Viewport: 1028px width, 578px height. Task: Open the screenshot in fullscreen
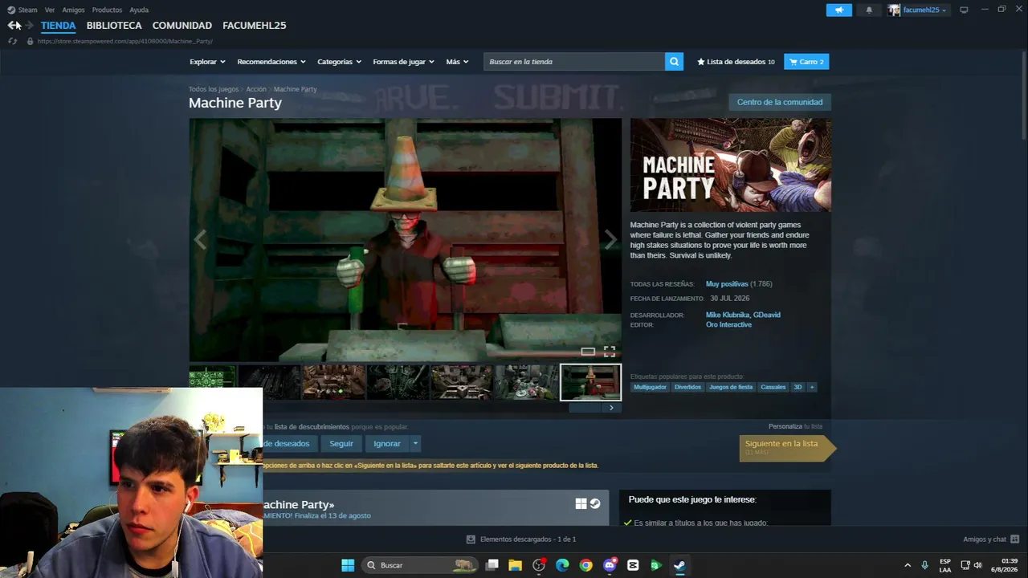coord(610,352)
